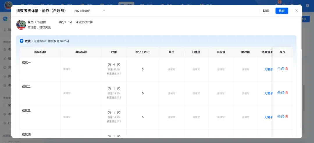314x143 pixels.
Task: Click the 考核标准 column header
Action: click(81, 52)
